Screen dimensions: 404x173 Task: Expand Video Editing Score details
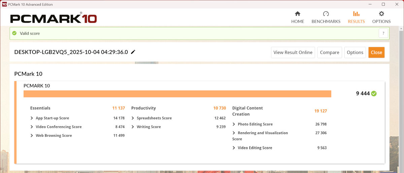click(234, 148)
